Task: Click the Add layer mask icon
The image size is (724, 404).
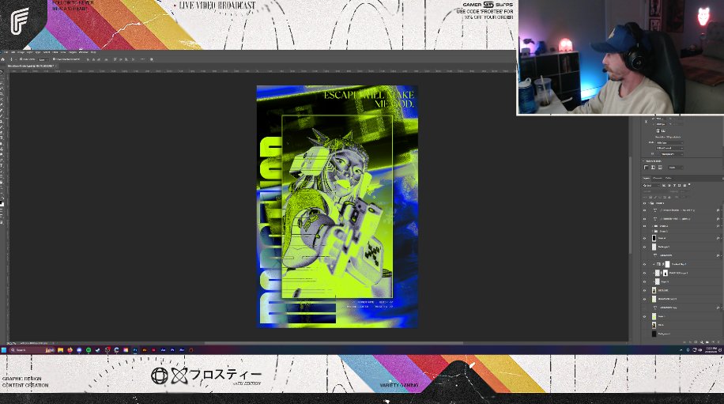Action: tap(696, 342)
